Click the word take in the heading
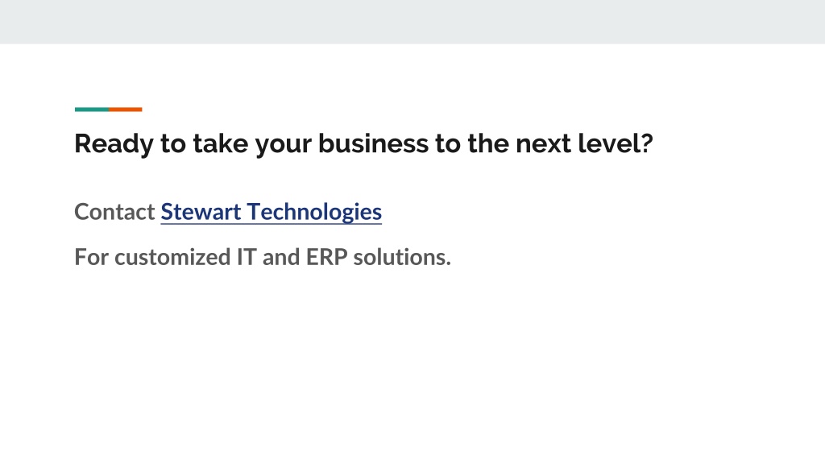This screenshot has width=825, height=464. [220, 143]
